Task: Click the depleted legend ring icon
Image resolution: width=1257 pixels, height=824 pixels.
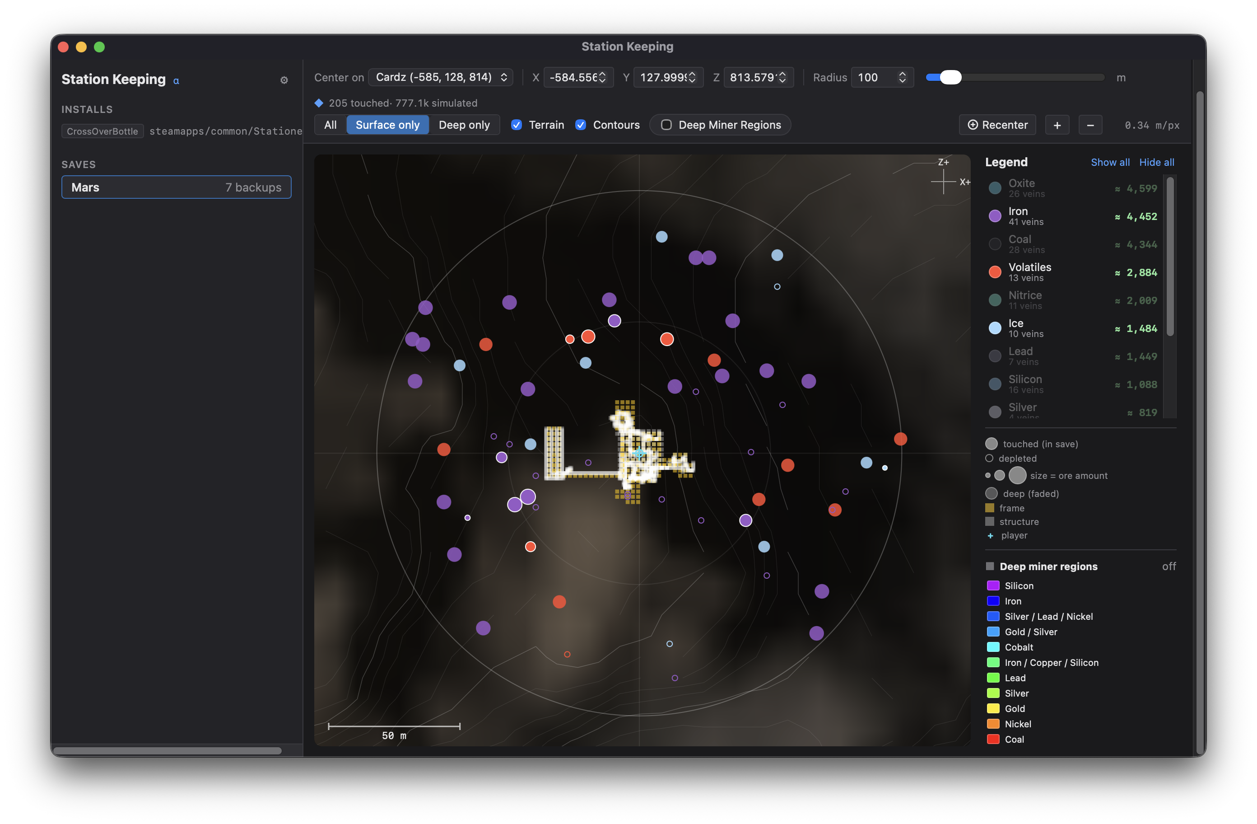Action: point(989,458)
